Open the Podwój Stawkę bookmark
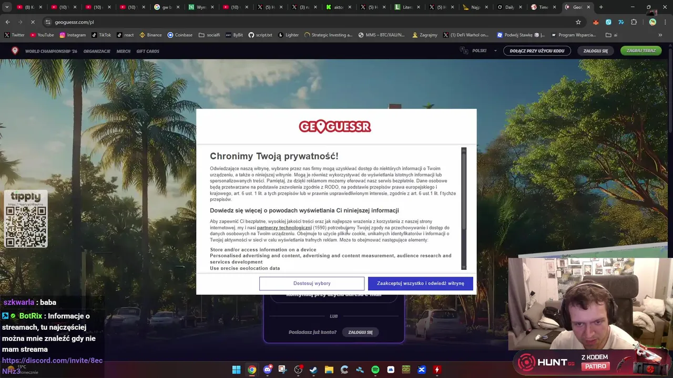Screen dimensions: 673x378 tap(521, 35)
